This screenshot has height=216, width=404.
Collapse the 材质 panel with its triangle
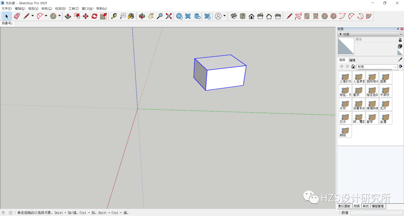(x=340, y=34)
